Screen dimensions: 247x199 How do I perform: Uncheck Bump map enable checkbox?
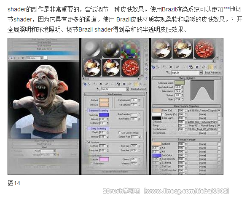pos(219,125)
